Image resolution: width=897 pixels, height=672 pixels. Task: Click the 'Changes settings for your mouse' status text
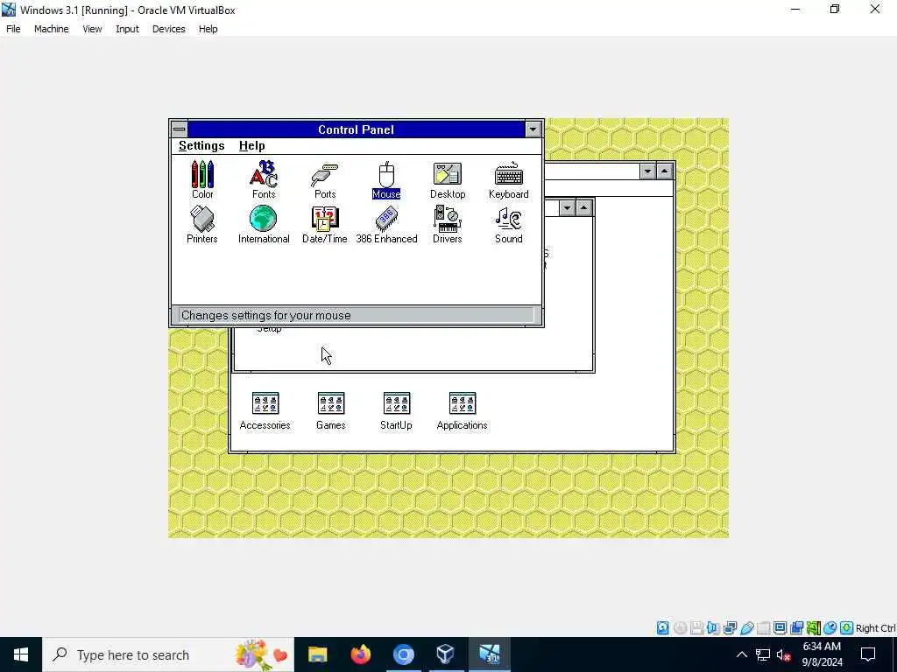(266, 315)
